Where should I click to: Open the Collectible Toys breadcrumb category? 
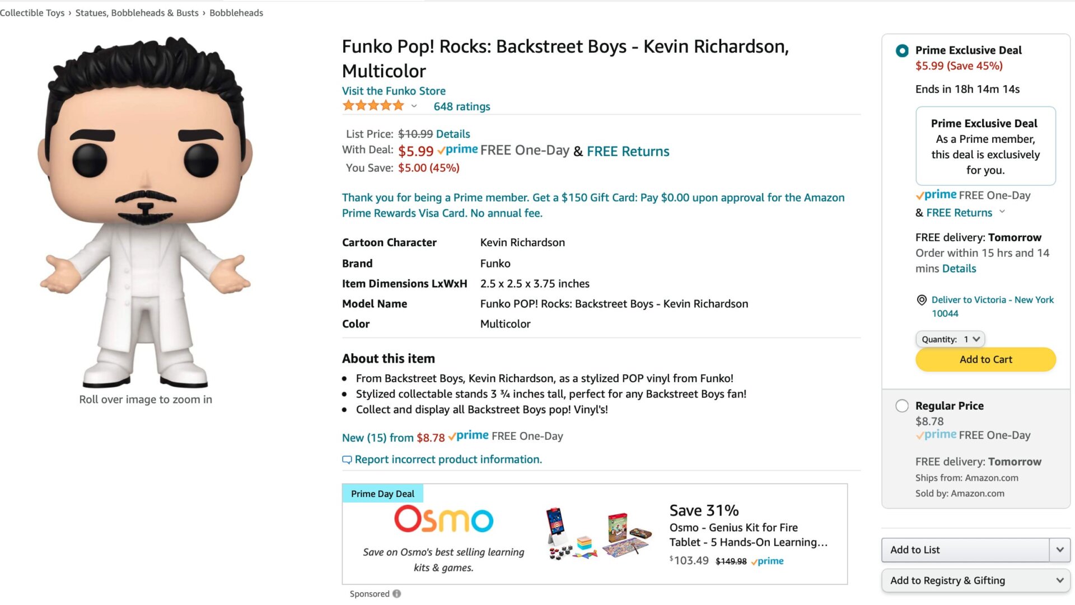(32, 12)
